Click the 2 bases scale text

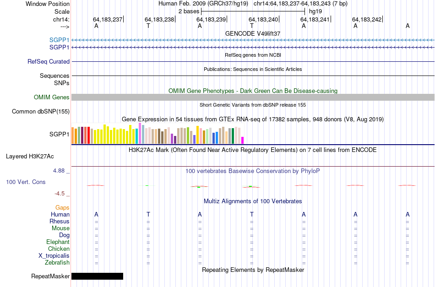pyautogui.click(x=189, y=11)
